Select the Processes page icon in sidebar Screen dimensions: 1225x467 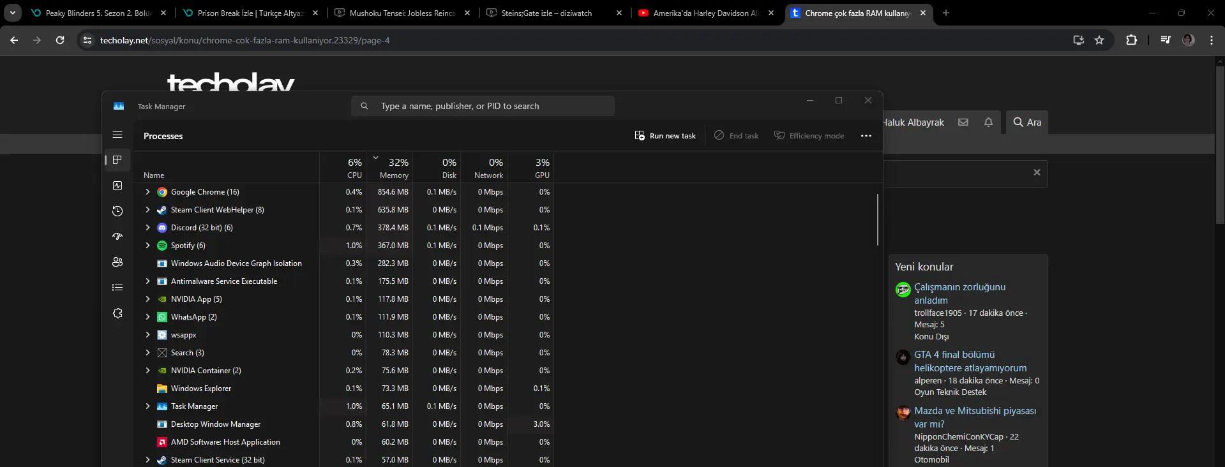pyautogui.click(x=117, y=160)
